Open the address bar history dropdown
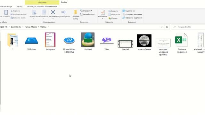 tap(162, 27)
